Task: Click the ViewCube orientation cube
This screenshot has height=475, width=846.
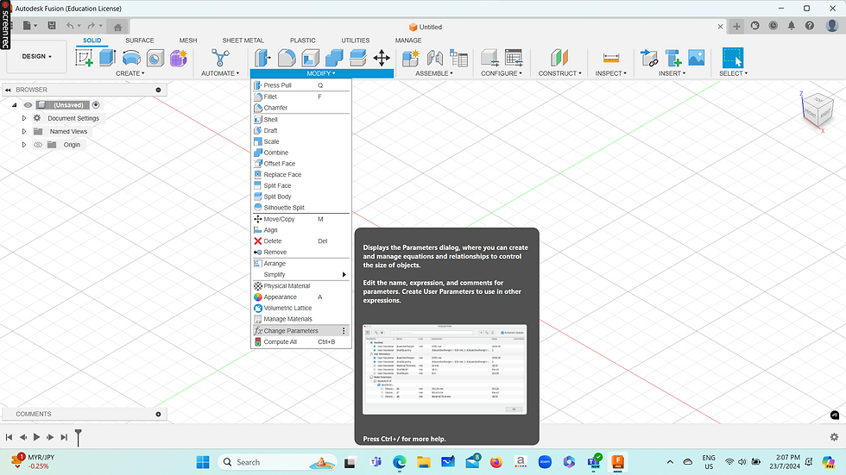Action: (818, 109)
